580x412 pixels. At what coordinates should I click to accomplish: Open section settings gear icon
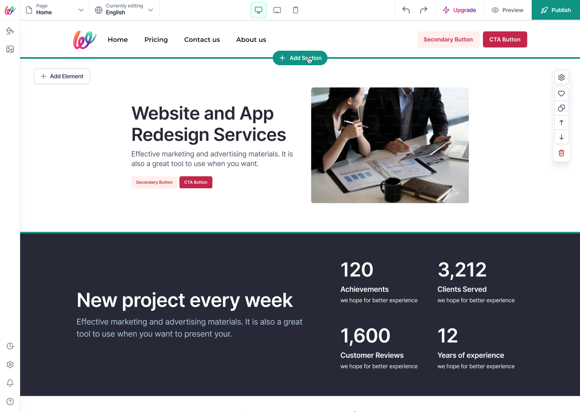561,77
